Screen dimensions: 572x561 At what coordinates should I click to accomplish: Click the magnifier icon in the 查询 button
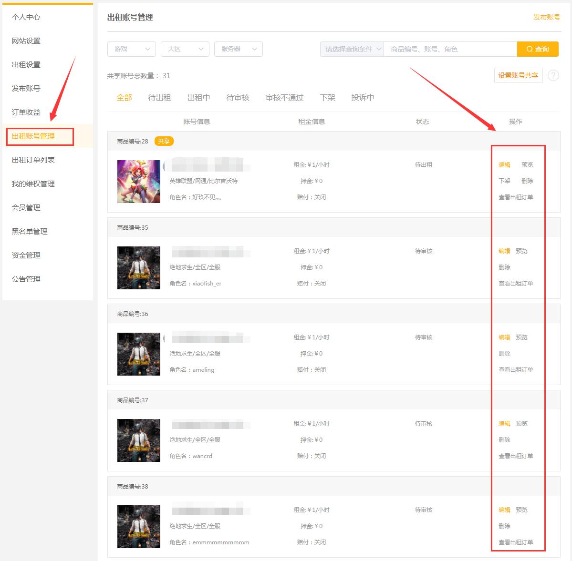(529, 49)
